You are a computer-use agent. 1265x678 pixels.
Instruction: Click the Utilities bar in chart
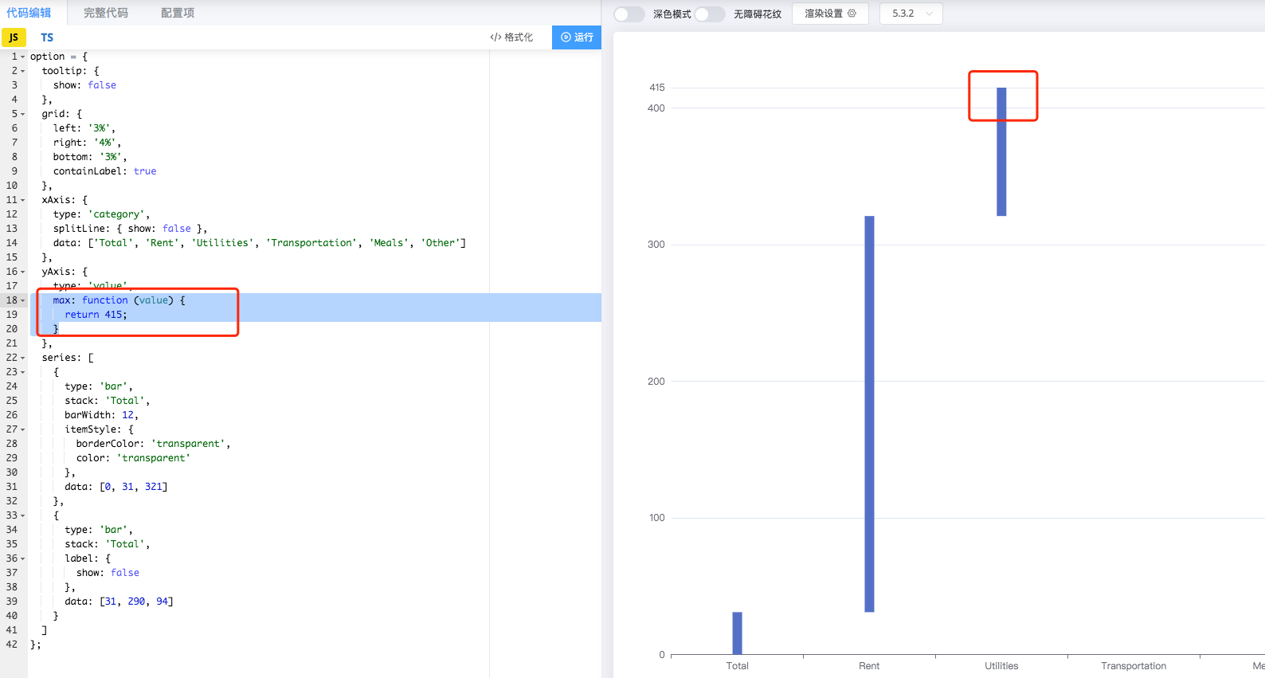pyautogui.click(x=1001, y=151)
